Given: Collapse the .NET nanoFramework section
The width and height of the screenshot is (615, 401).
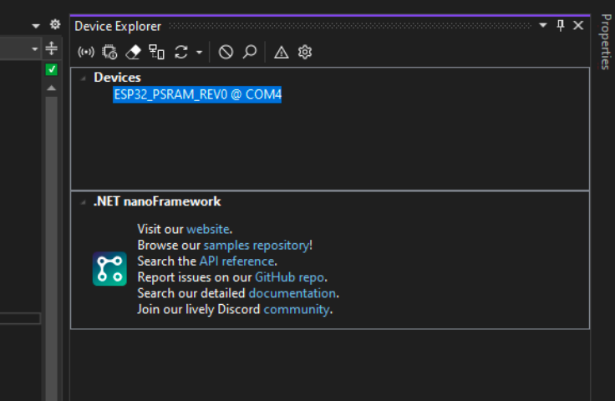Looking at the screenshot, I should [x=84, y=202].
